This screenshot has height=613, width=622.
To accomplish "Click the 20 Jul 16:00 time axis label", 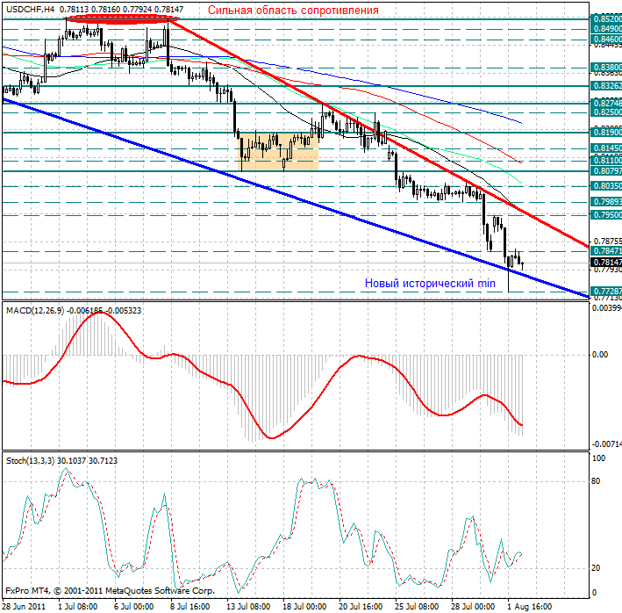I will click(x=360, y=607).
